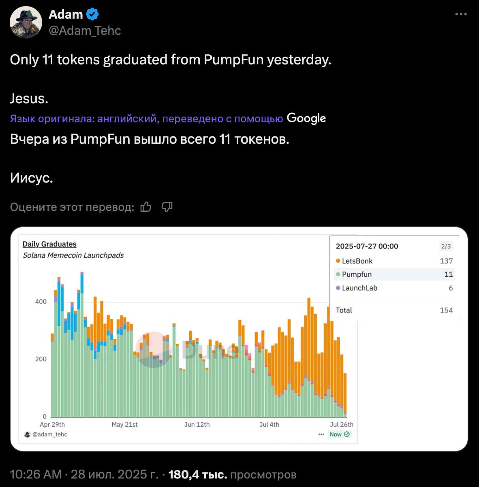Click the small @adam_tehc avatar under chart

click(x=28, y=434)
